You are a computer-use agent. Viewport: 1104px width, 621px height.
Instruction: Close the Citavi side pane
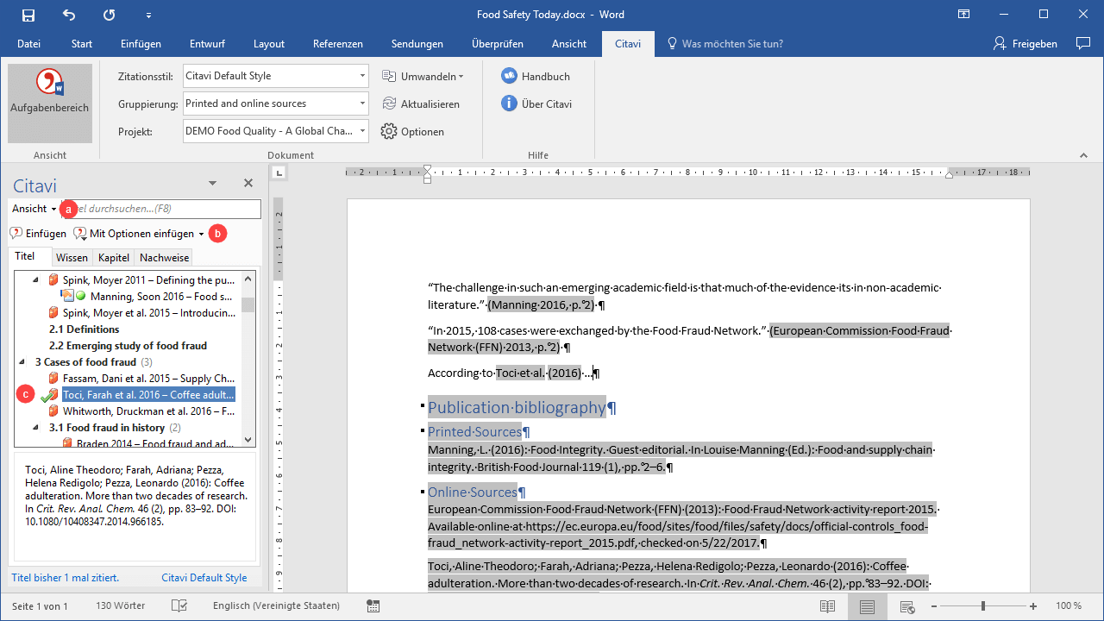coord(248,183)
